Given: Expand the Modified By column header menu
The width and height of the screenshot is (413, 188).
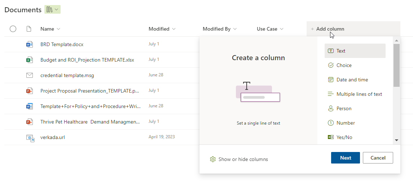Looking at the screenshot, I should coord(220,29).
